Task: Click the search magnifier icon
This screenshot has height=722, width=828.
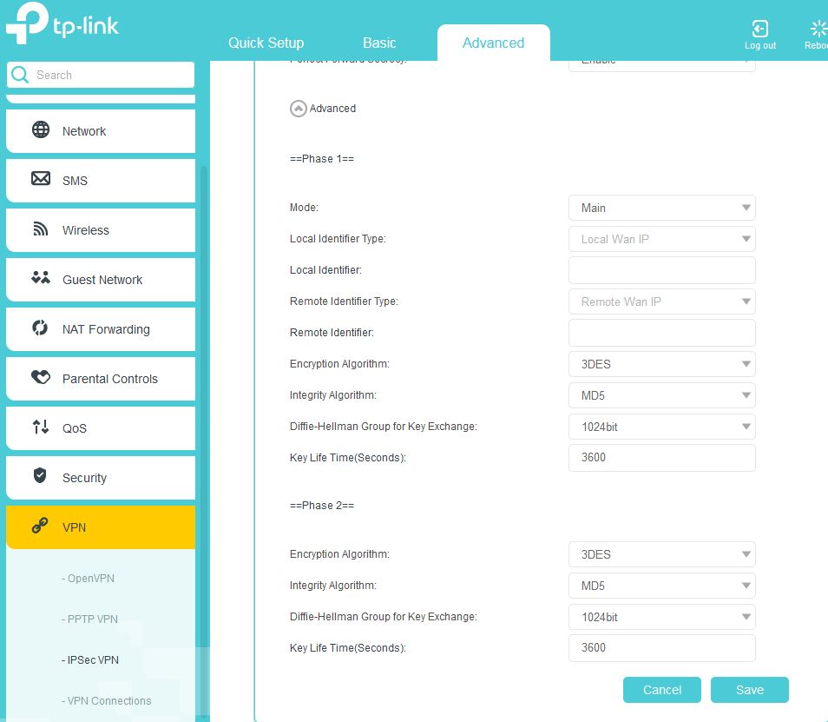Action: pos(20,75)
